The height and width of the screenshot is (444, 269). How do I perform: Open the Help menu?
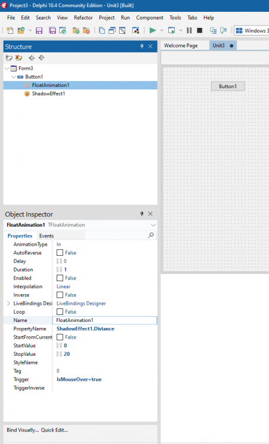point(209,18)
